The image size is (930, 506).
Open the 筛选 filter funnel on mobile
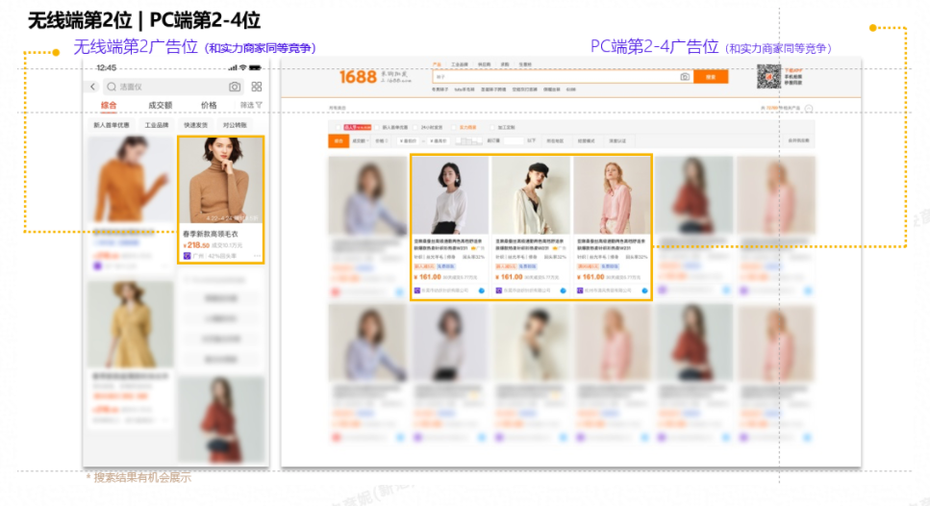point(251,105)
